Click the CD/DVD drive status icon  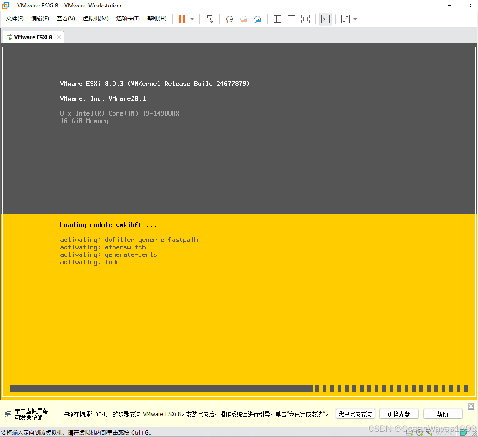[419, 432]
